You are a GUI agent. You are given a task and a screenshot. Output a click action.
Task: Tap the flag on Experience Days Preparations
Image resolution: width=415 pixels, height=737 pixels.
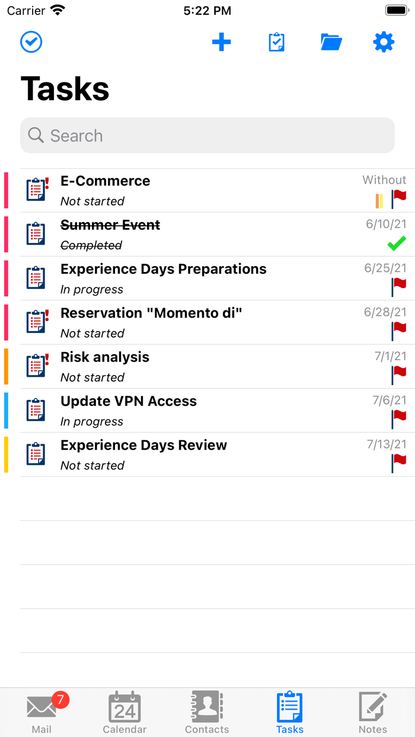coord(399,287)
